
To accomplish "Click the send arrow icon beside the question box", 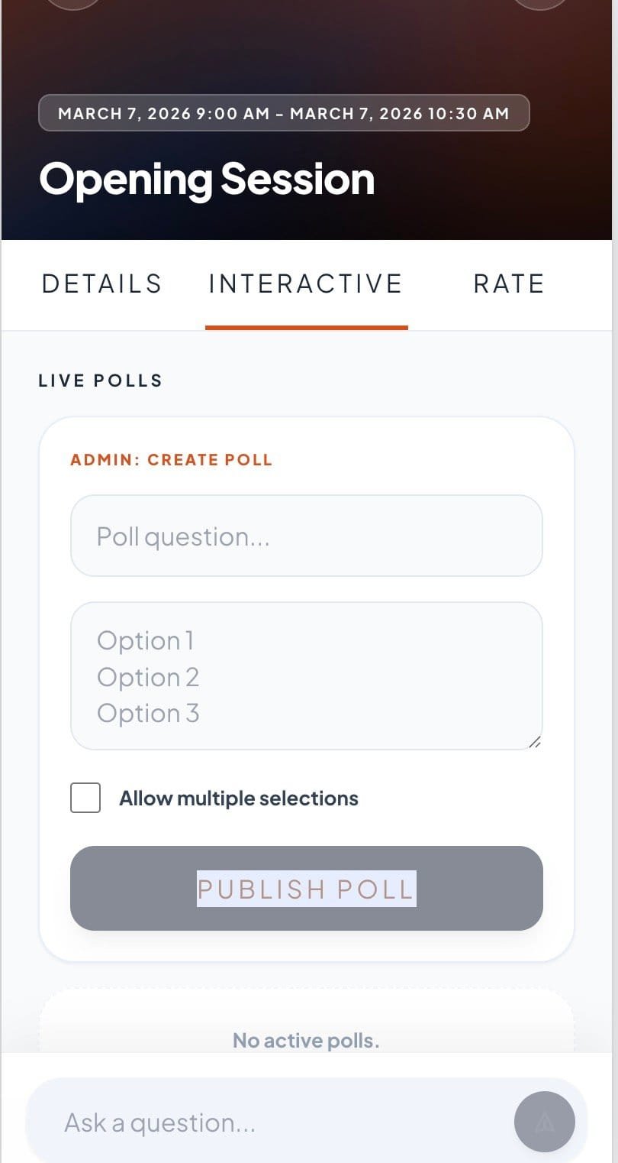I will tap(545, 1121).
